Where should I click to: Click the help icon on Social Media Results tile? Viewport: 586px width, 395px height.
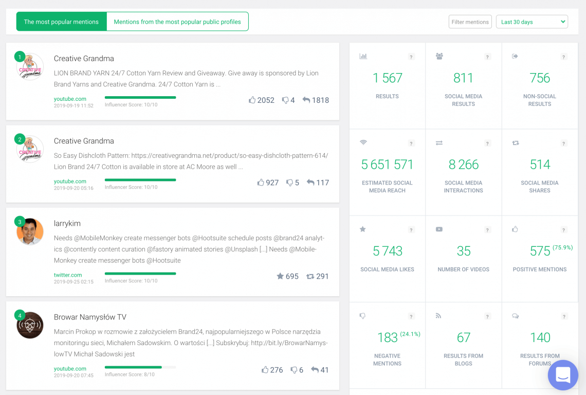pos(487,57)
